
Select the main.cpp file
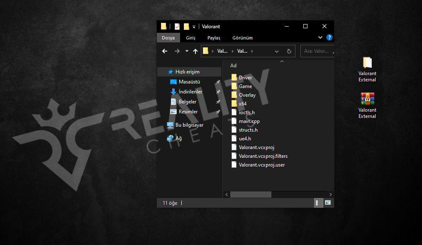[245, 121]
